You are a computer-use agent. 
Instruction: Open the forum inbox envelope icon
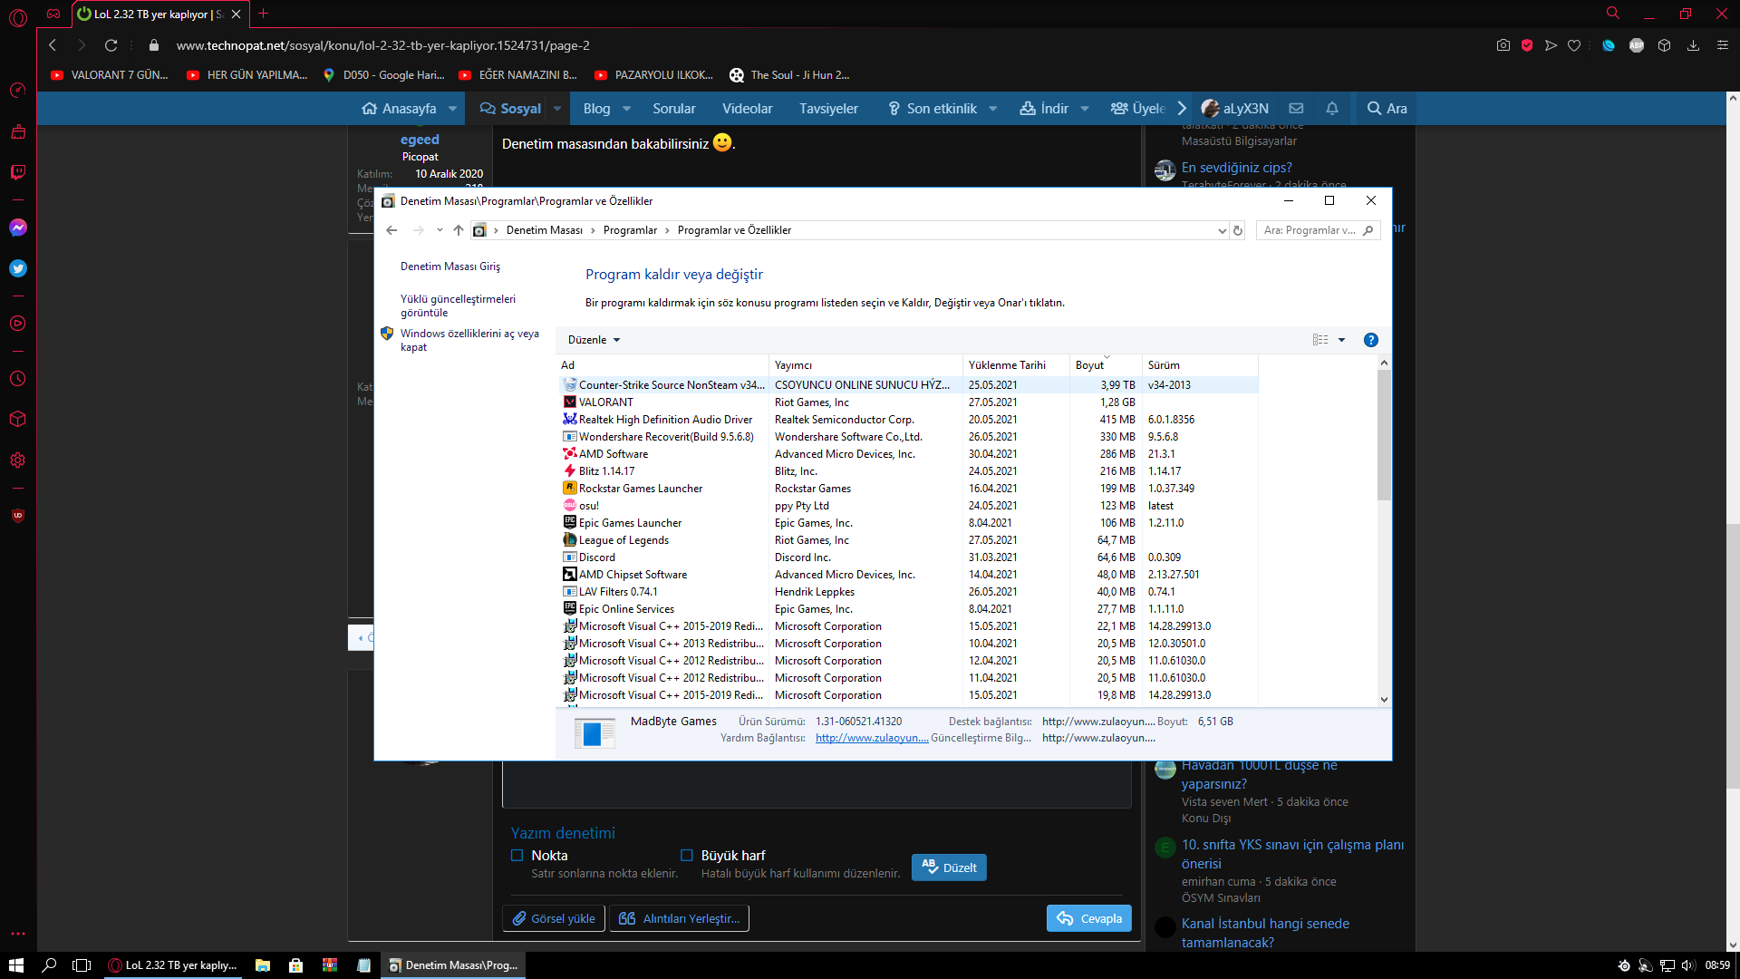(x=1297, y=109)
